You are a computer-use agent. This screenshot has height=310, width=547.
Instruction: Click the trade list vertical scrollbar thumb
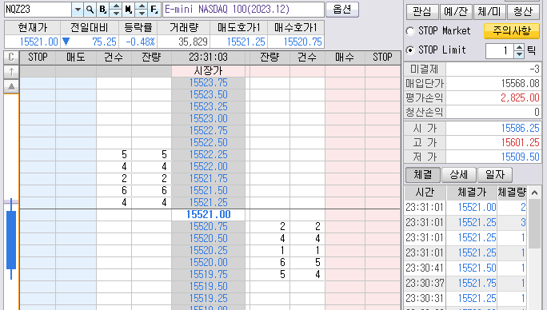534,224
